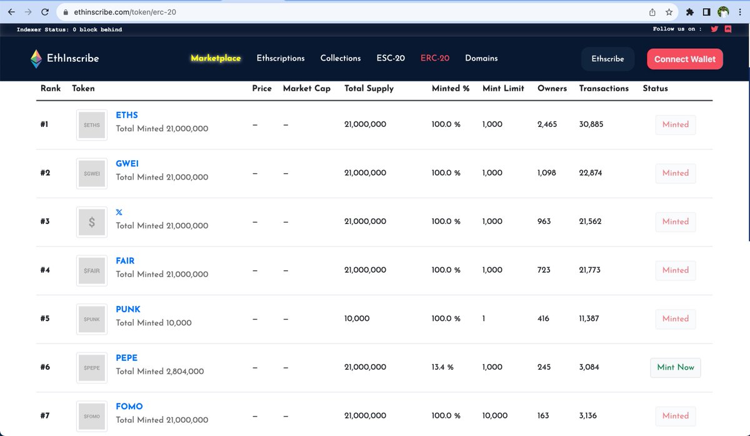Click the 2,465 owners value
The width and height of the screenshot is (750, 436).
coord(547,124)
